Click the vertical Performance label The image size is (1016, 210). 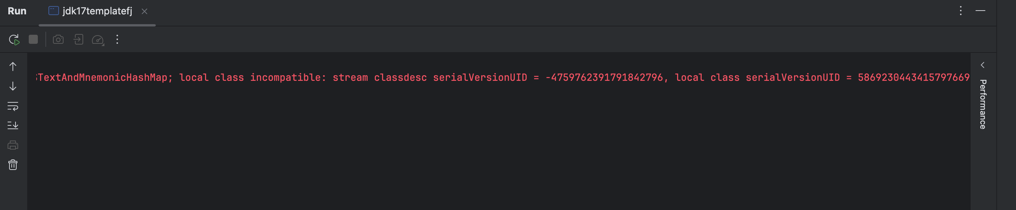click(x=983, y=104)
